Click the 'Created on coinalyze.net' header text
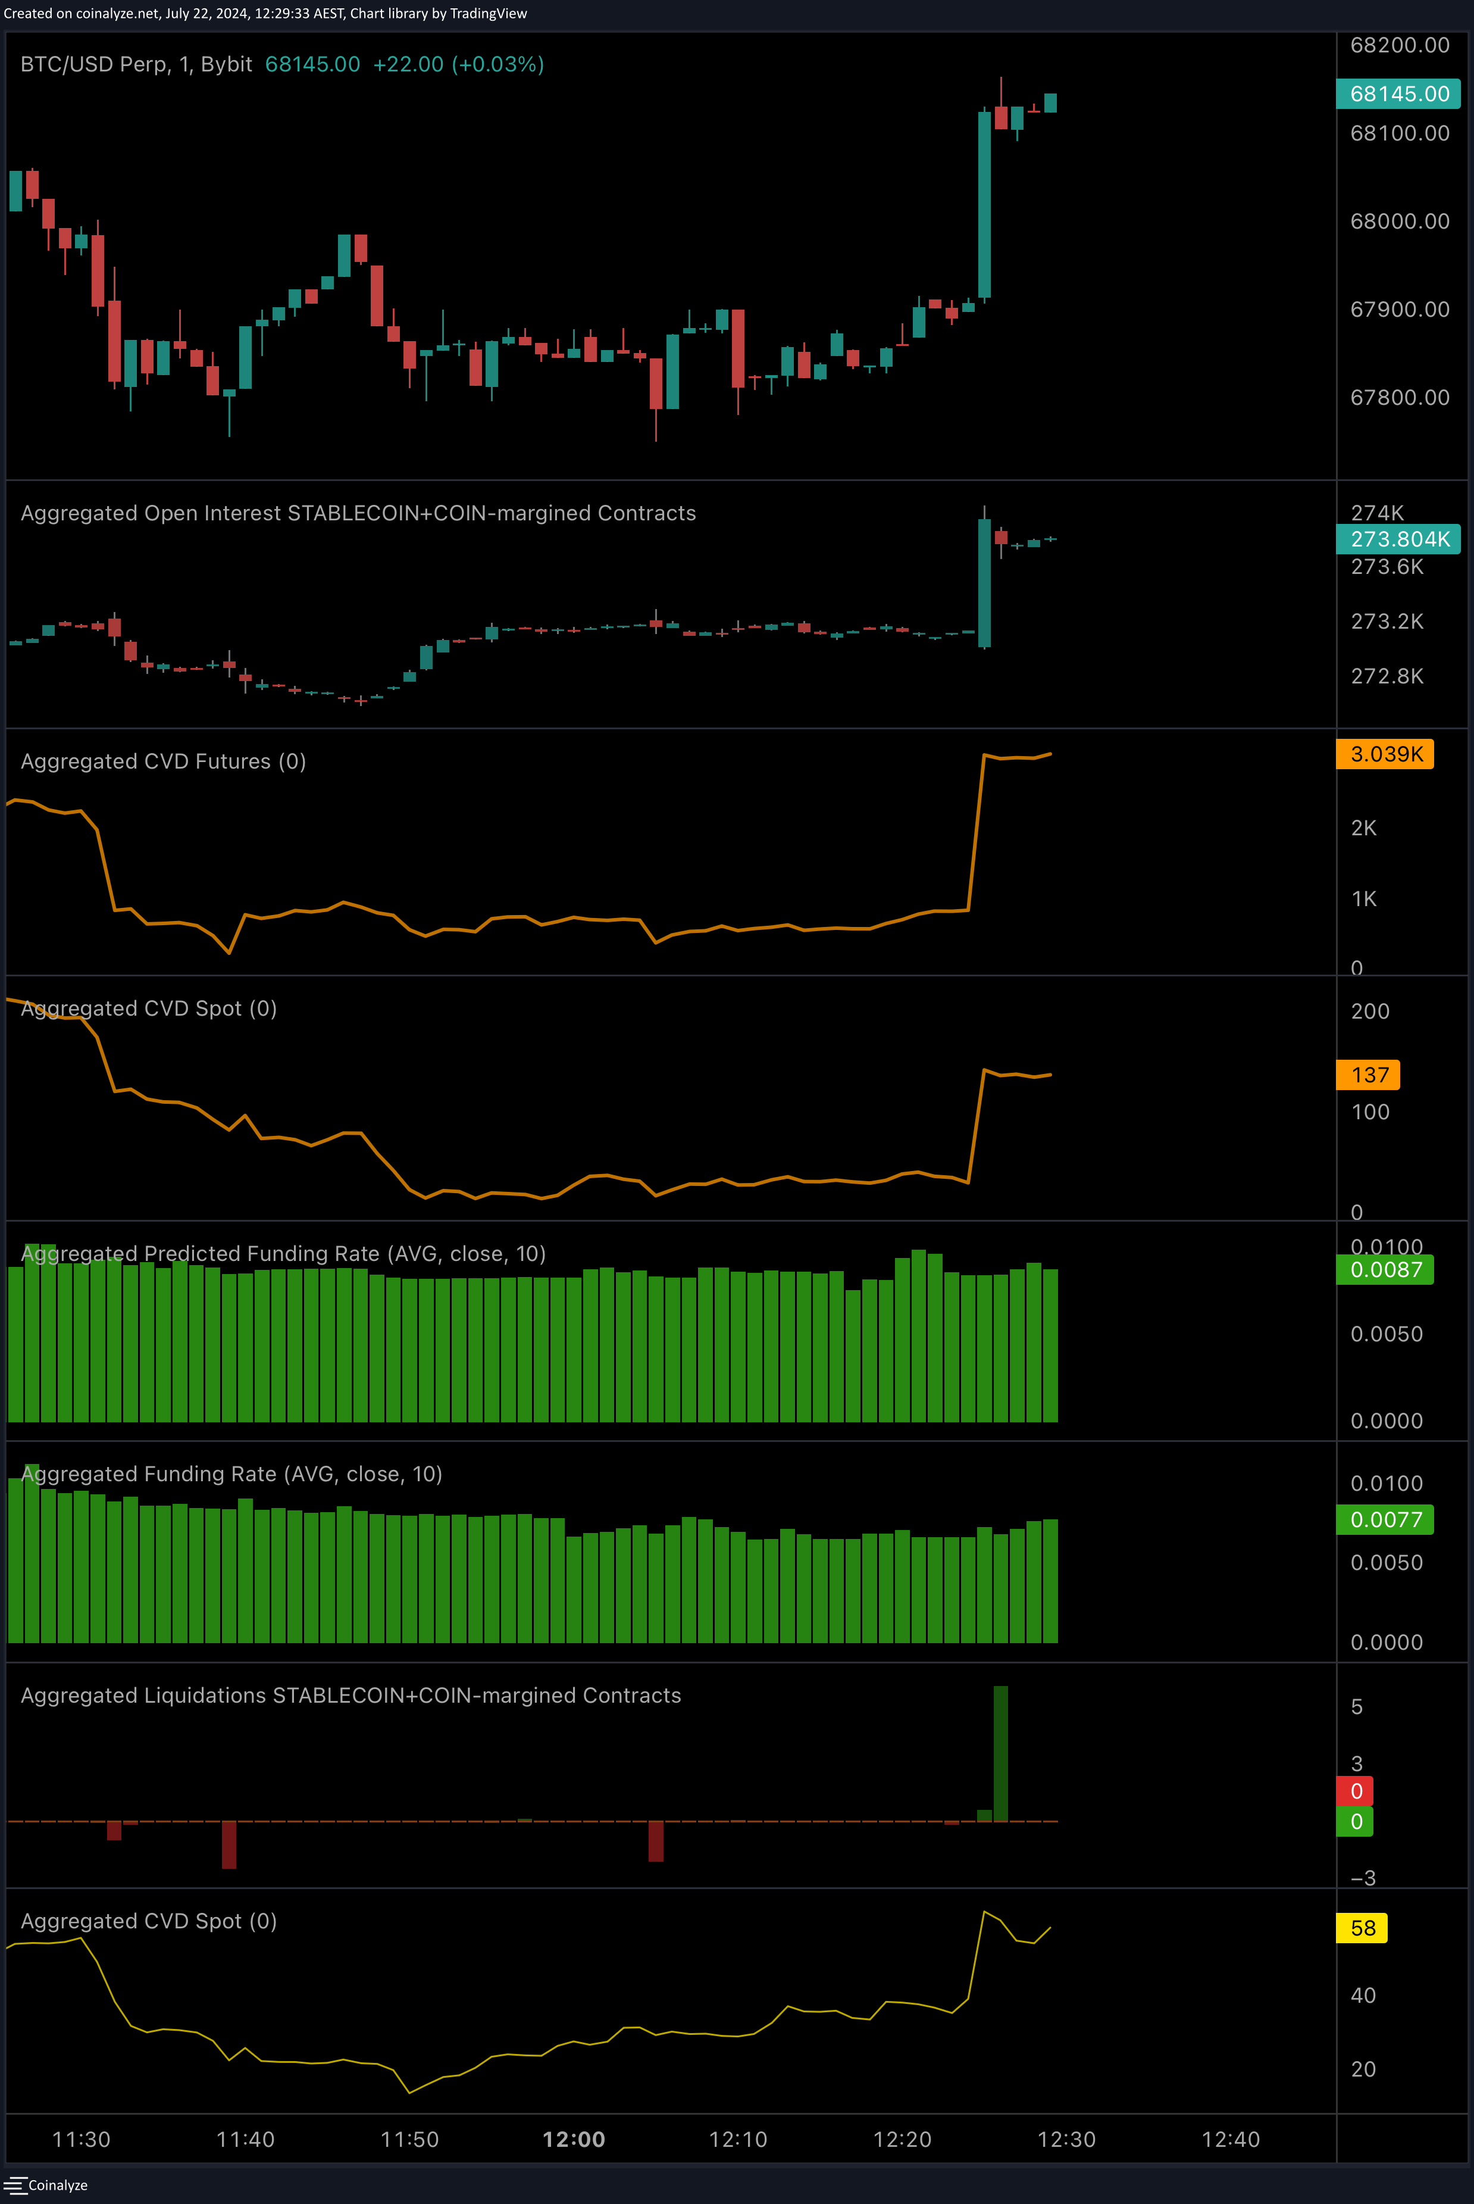The image size is (1474, 2204). (x=265, y=13)
